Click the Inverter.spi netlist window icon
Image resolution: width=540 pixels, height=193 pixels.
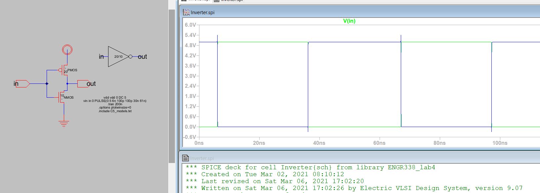point(186,158)
